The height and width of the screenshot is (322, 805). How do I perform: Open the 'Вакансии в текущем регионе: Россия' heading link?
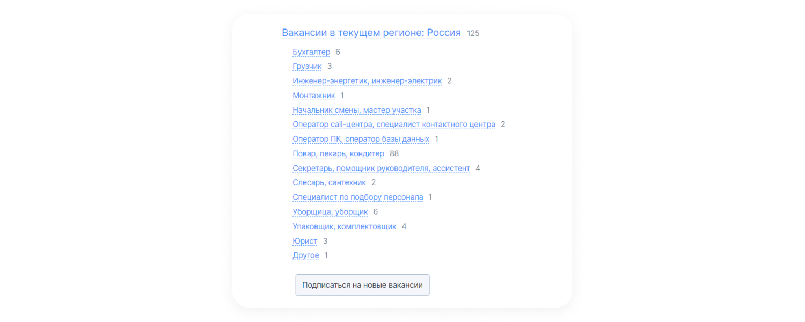[371, 33]
